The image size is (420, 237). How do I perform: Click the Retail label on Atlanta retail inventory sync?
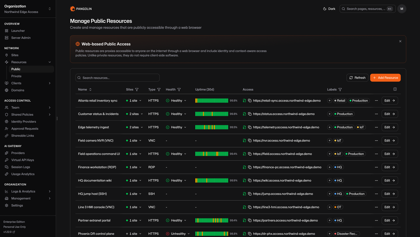tap(339, 101)
